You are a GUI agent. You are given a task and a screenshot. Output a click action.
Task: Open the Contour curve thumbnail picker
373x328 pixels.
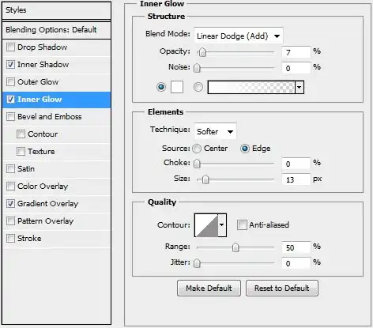coord(206,225)
